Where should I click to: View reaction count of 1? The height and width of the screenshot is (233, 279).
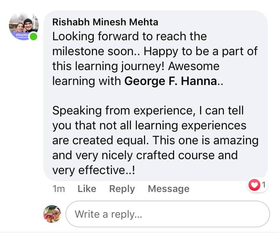263,185
